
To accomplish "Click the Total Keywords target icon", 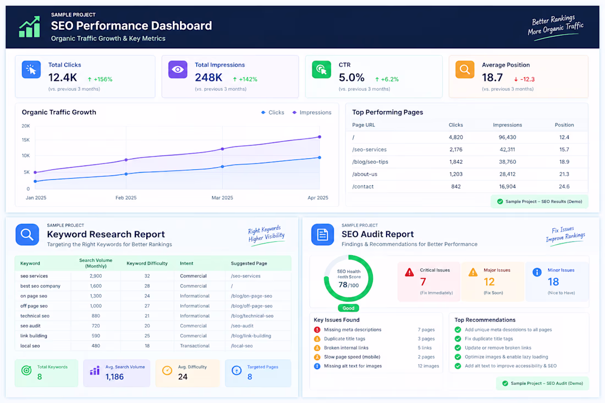I will [x=26, y=371].
